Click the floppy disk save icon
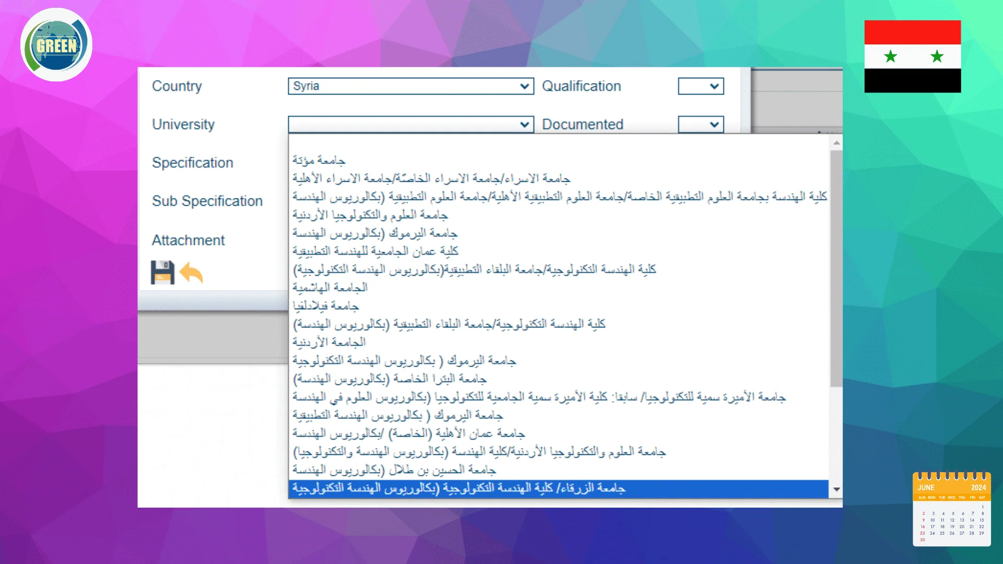Viewport: 1003px width, 564px height. pos(162,273)
